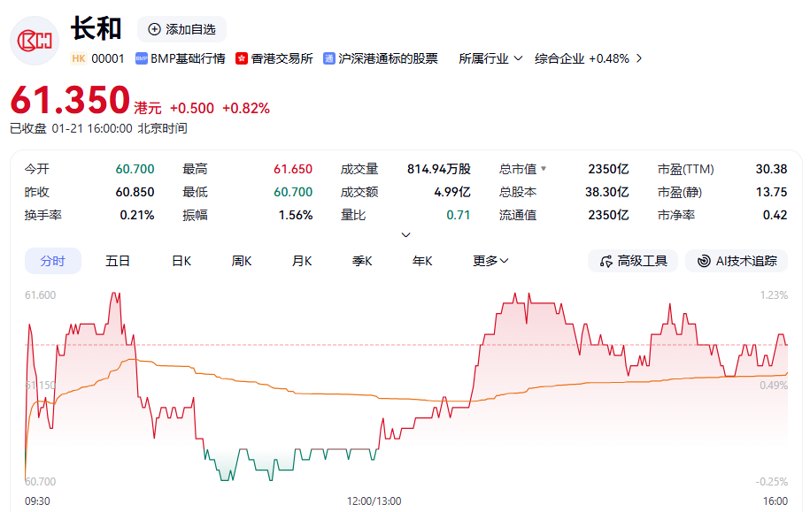
Task: Select the active 分时 intraday tab
Action: click(x=52, y=261)
